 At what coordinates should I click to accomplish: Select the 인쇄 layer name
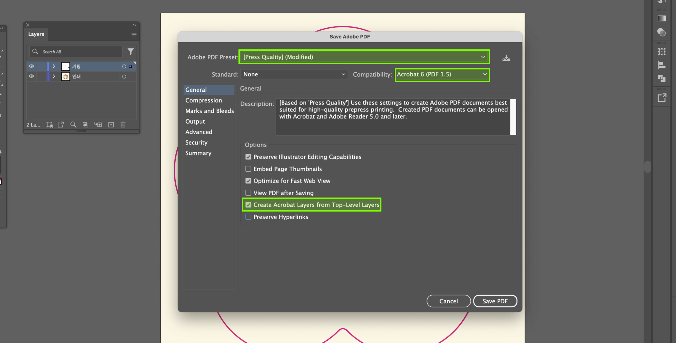point(76,76)
